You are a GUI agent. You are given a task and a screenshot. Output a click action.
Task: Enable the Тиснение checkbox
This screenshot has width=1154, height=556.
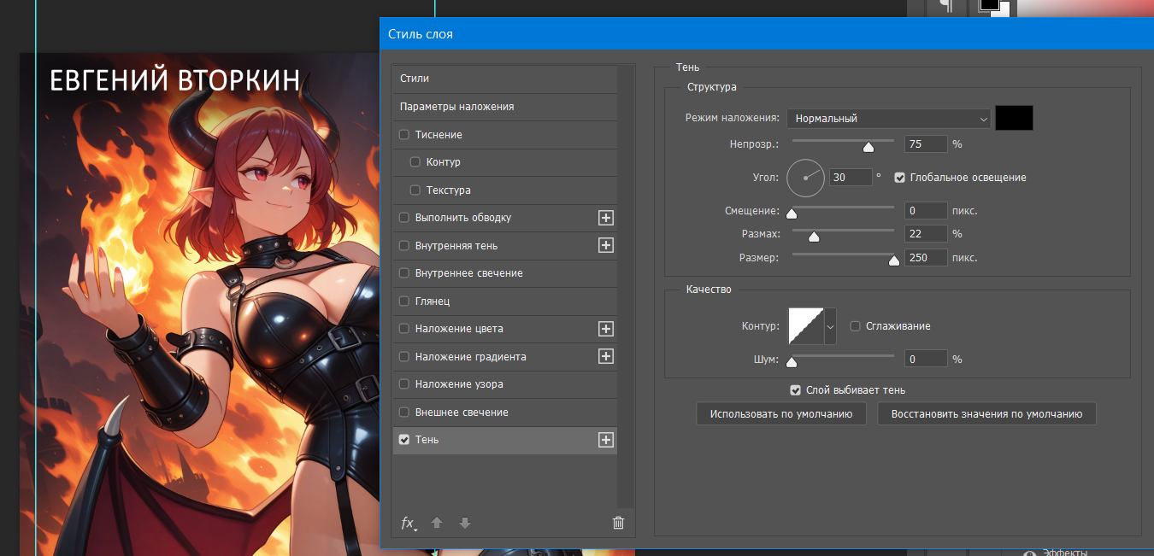(404, 135)
